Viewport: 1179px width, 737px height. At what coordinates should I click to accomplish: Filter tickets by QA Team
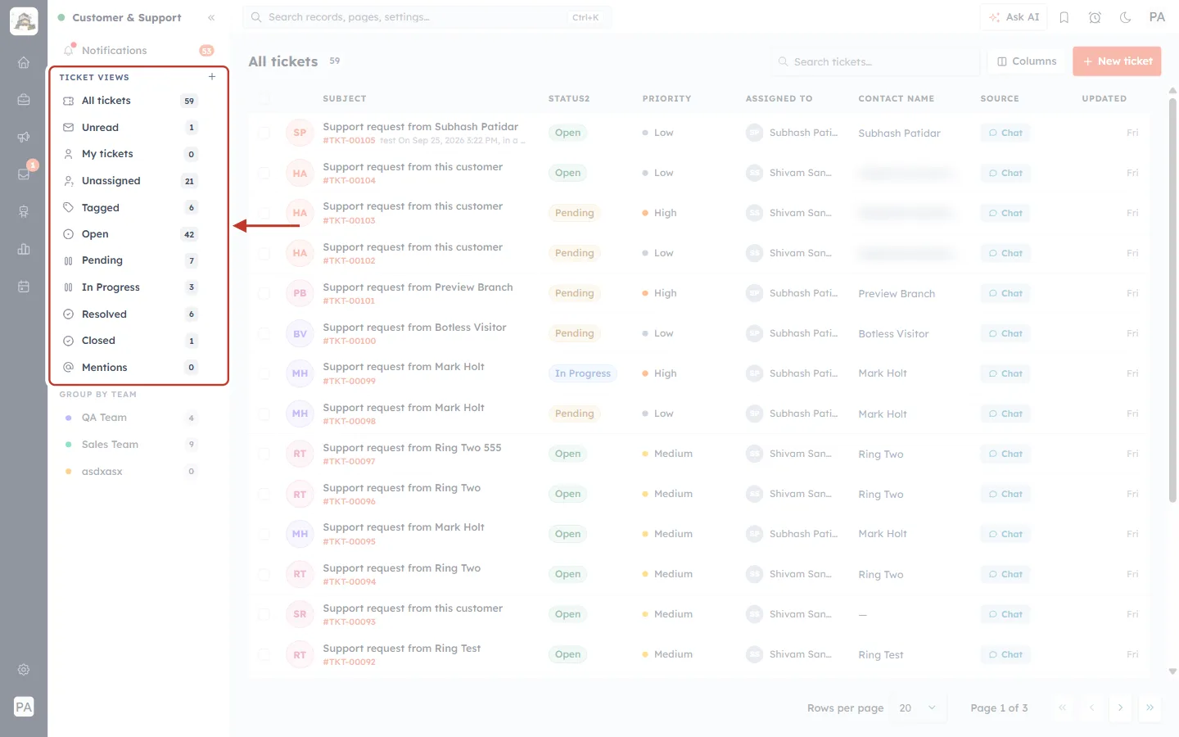tap(131, 418)
